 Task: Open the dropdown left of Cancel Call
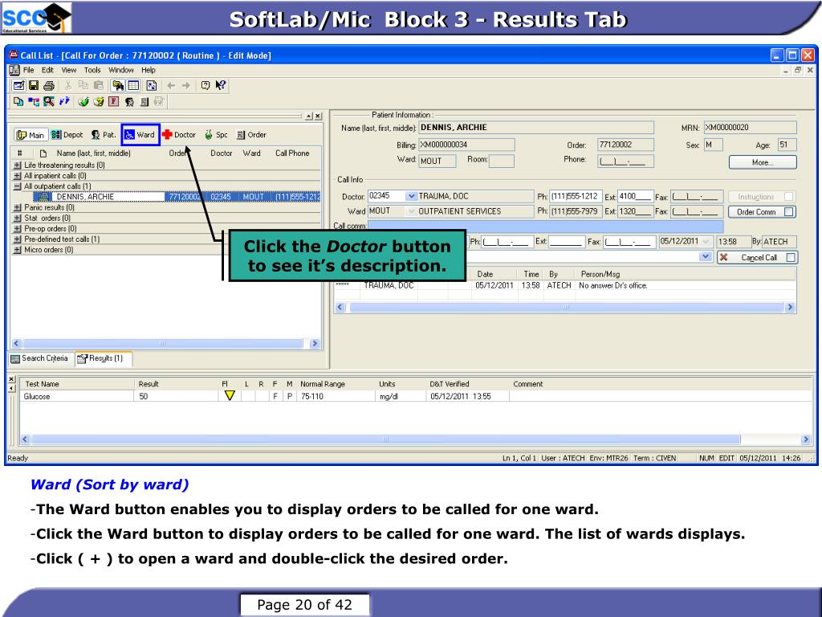(706, 256)
